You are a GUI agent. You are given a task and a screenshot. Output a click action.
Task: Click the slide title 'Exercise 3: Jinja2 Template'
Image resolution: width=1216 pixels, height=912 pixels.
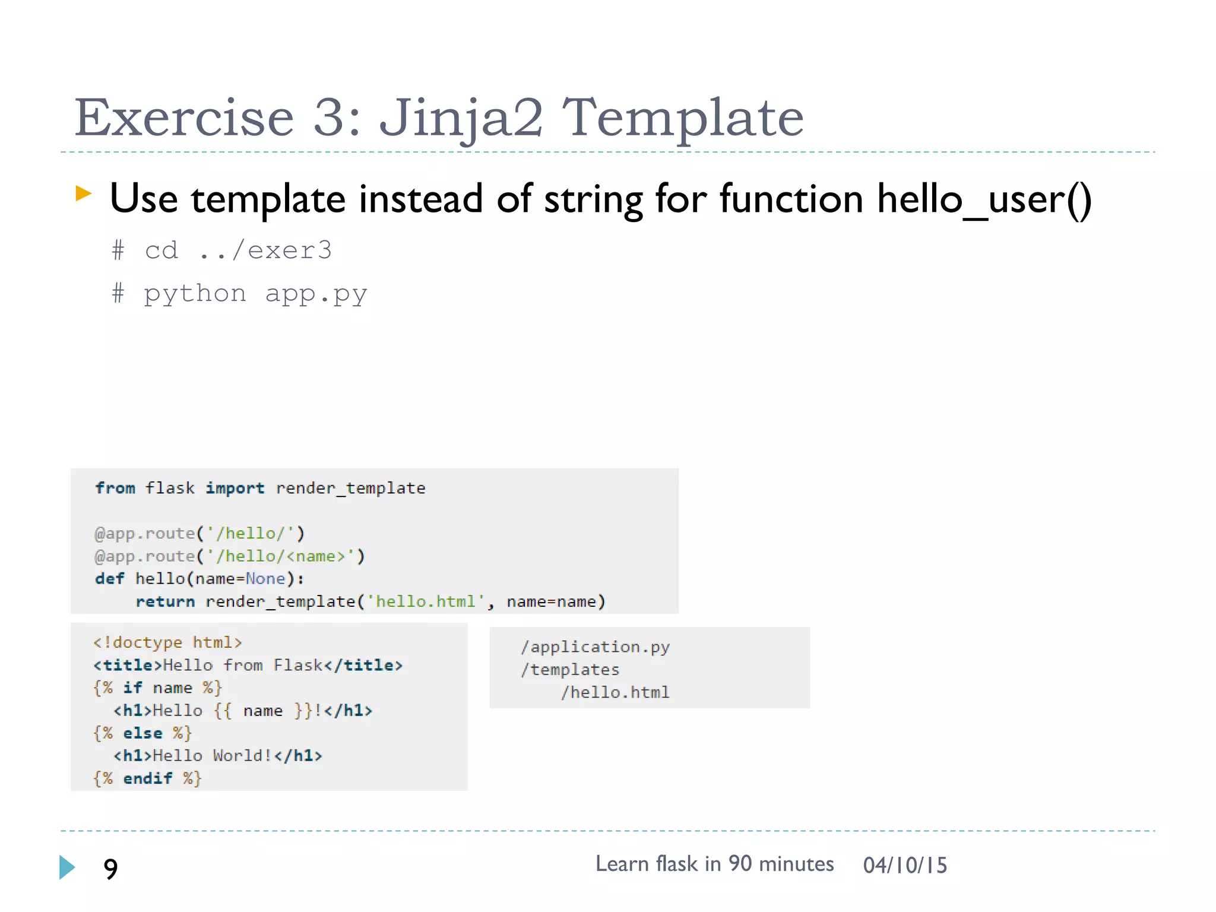[439, 119]
